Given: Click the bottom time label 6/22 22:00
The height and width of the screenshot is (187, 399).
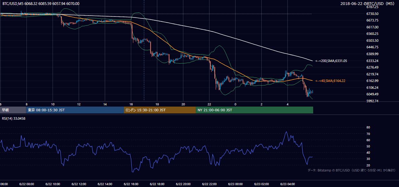Looking at the screenshot, I should click(209, 184).
